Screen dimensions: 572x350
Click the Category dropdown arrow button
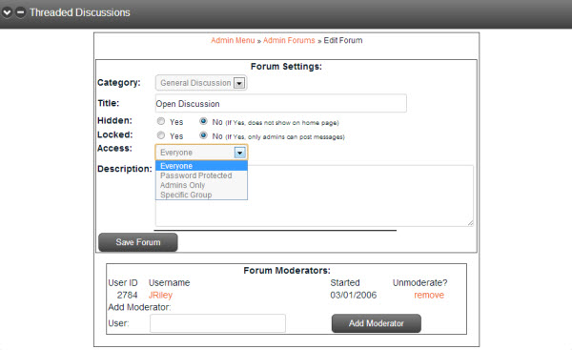coord(239,83)
